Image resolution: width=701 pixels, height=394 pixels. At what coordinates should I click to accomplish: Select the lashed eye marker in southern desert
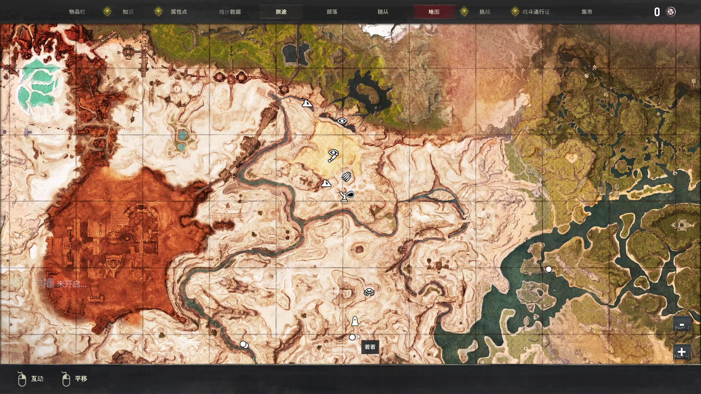tap(369, 292)
